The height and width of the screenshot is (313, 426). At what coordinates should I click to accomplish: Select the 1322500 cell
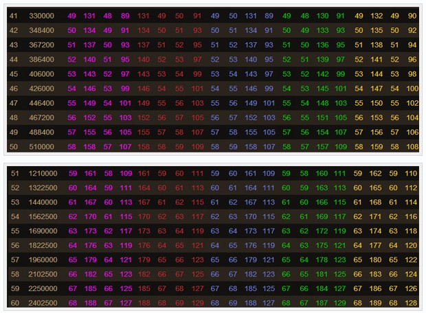[43, 188]
